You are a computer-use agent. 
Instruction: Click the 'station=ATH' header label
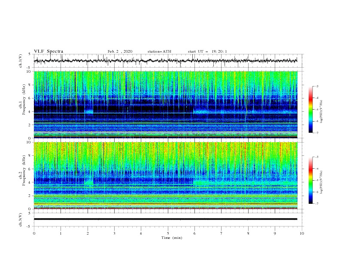click(159, 51)
